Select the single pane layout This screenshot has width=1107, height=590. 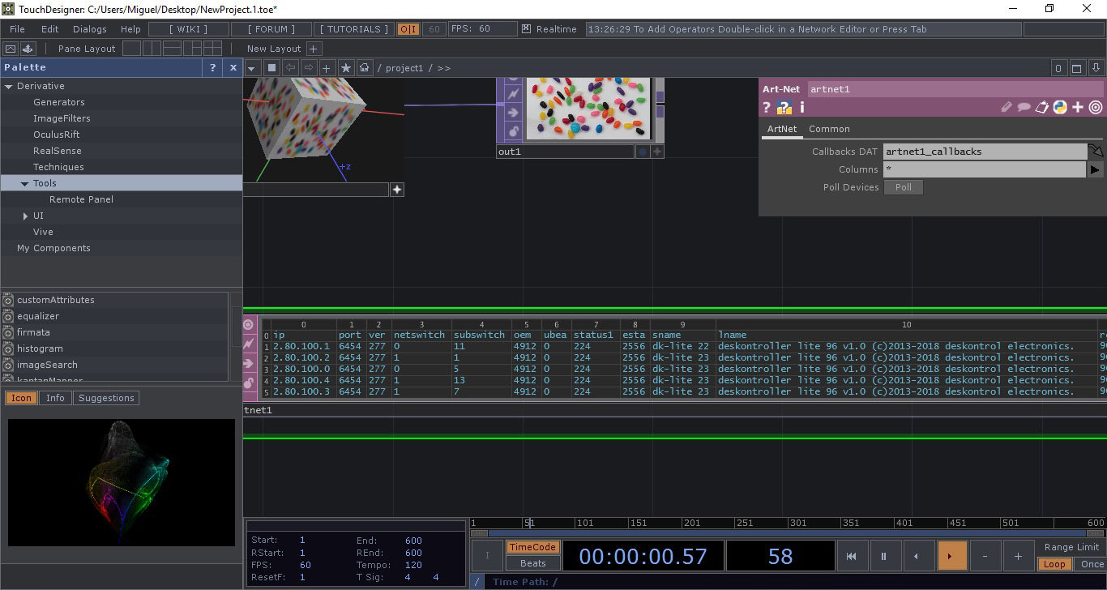coord(131,49)
